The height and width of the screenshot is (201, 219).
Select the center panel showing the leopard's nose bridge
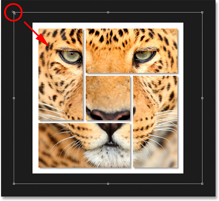pyautogui.click(x=108, y=98)
